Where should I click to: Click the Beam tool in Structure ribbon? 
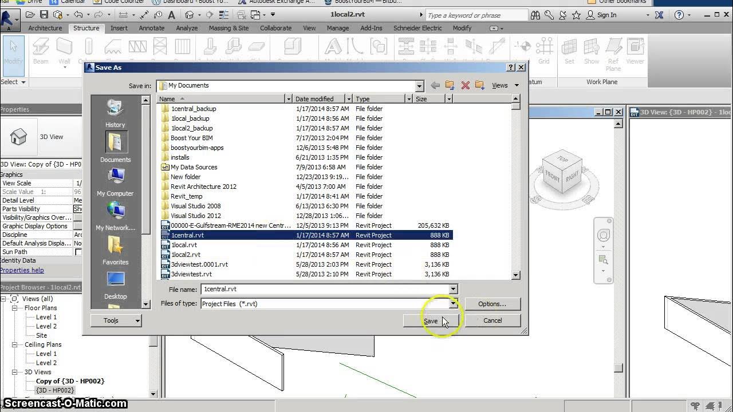click(41, 51)
